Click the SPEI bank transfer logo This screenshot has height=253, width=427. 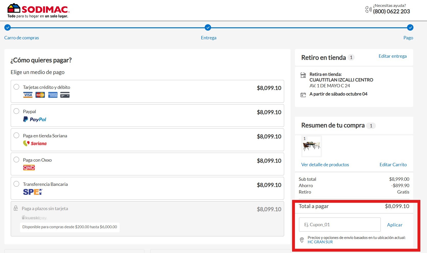(33, 192)
